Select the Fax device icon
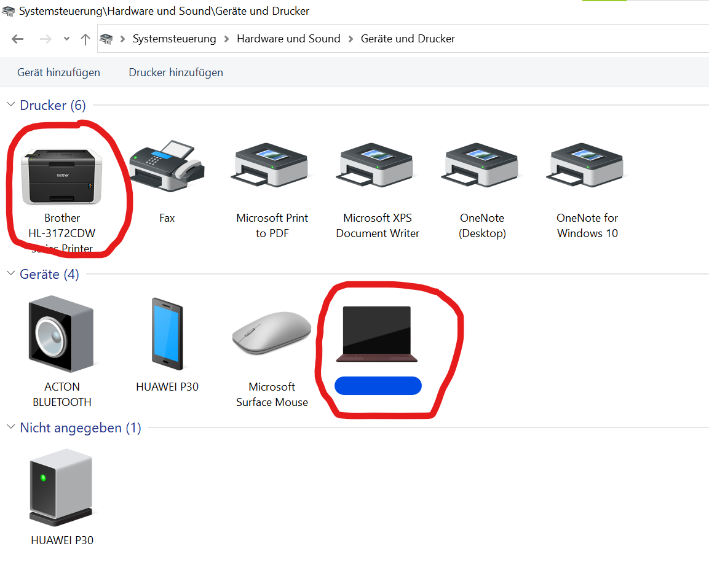The width and height of the screenshot is (709, 581). [x=167, y=166]
